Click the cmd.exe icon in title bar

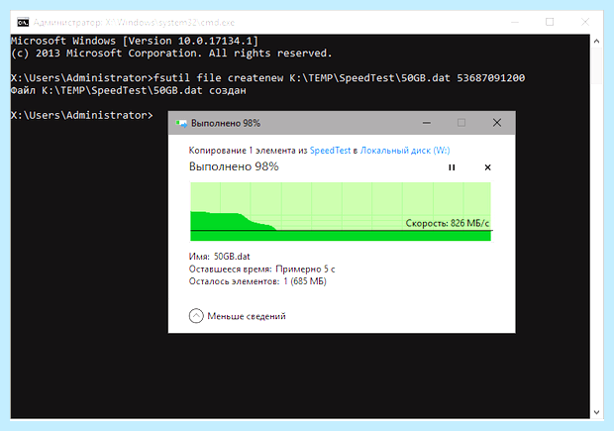(23, 23)
